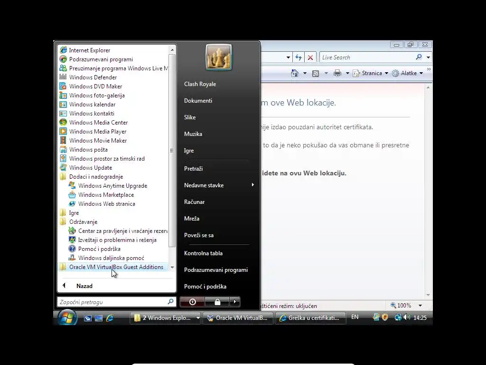Image resolution: width=486 pixels, height=365 pixels.
Task: Click the print icon in IE toolbar
Action: (x=337, y=73)
